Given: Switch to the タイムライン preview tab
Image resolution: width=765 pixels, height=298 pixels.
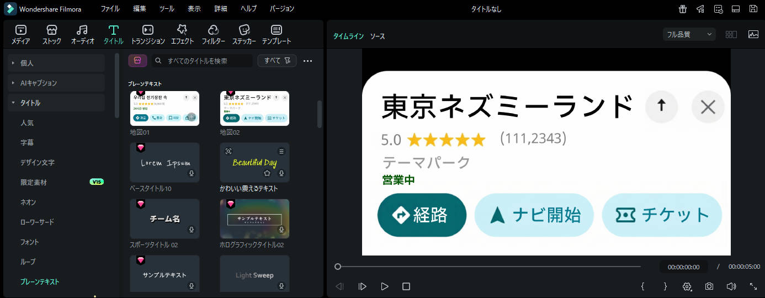Looking at the screenshot, I should pos(348,36).
